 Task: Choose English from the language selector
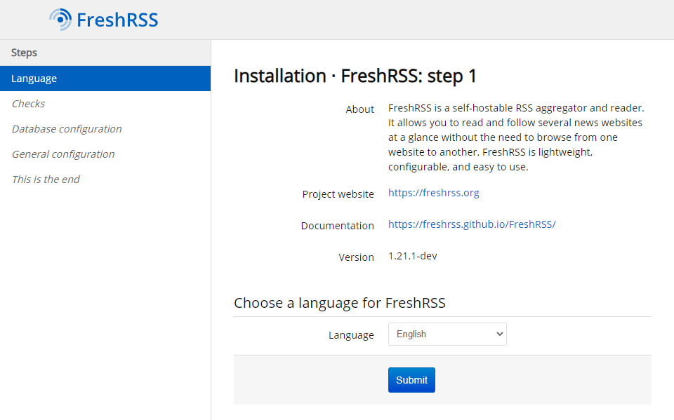click(x=447, y=334)
